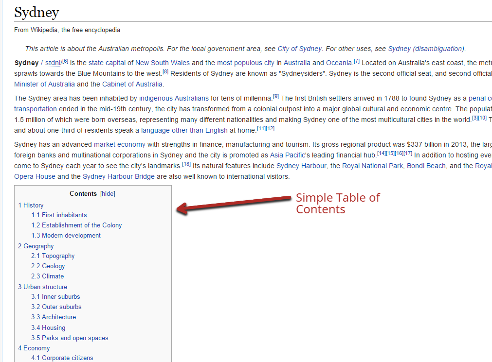Click citation [15] after 'financial hub'

390,153
